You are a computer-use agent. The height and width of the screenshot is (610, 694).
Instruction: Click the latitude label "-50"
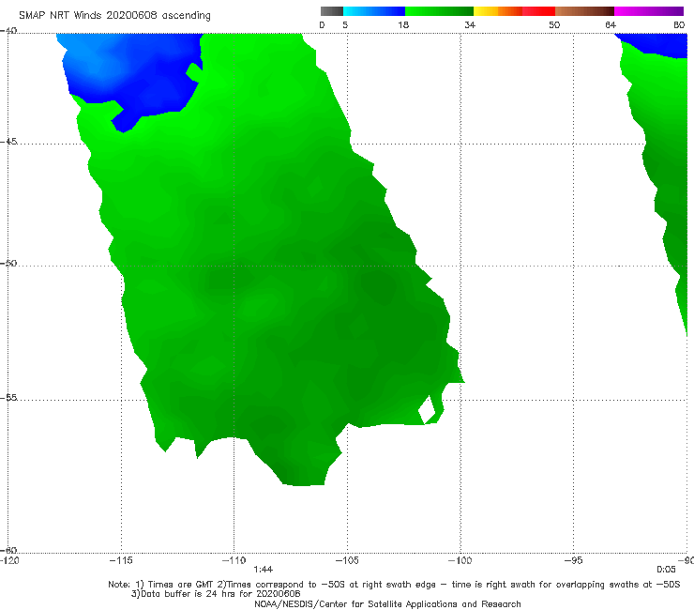pyautogui.click(x=8, y=263)
